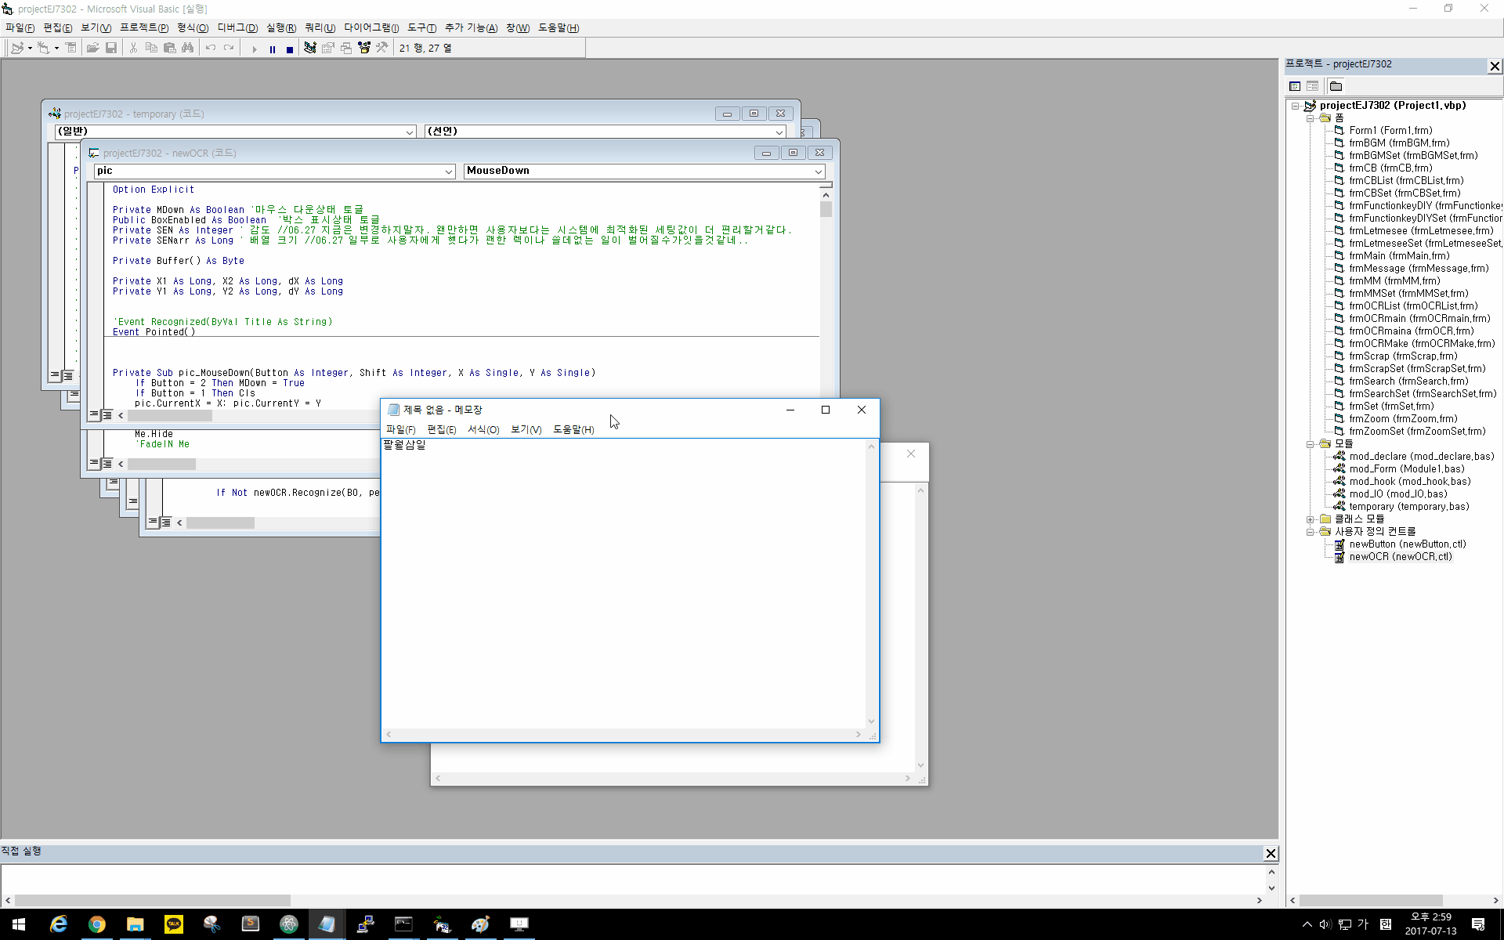Click the Object Browser toolbar icon
Screen dimensions: 1504x940
click(x=364, y=49)
